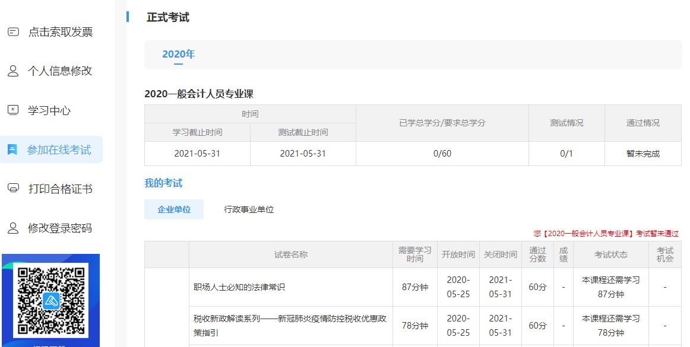The height and width of the screenshot is (347, 690).
Task: Click the person icon beside 修改登录密码
Action: 13,227
